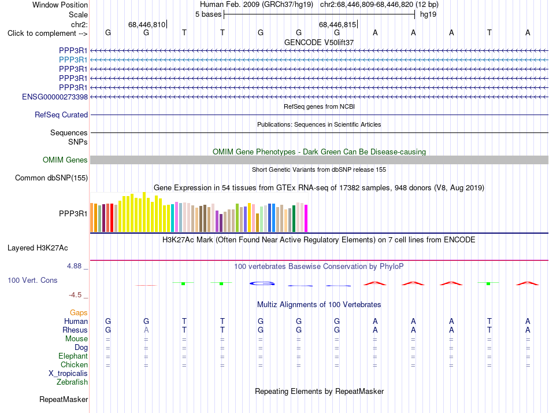
Task: Click the blue G logo in PhyloP conservation
Action: coord(262,283)
